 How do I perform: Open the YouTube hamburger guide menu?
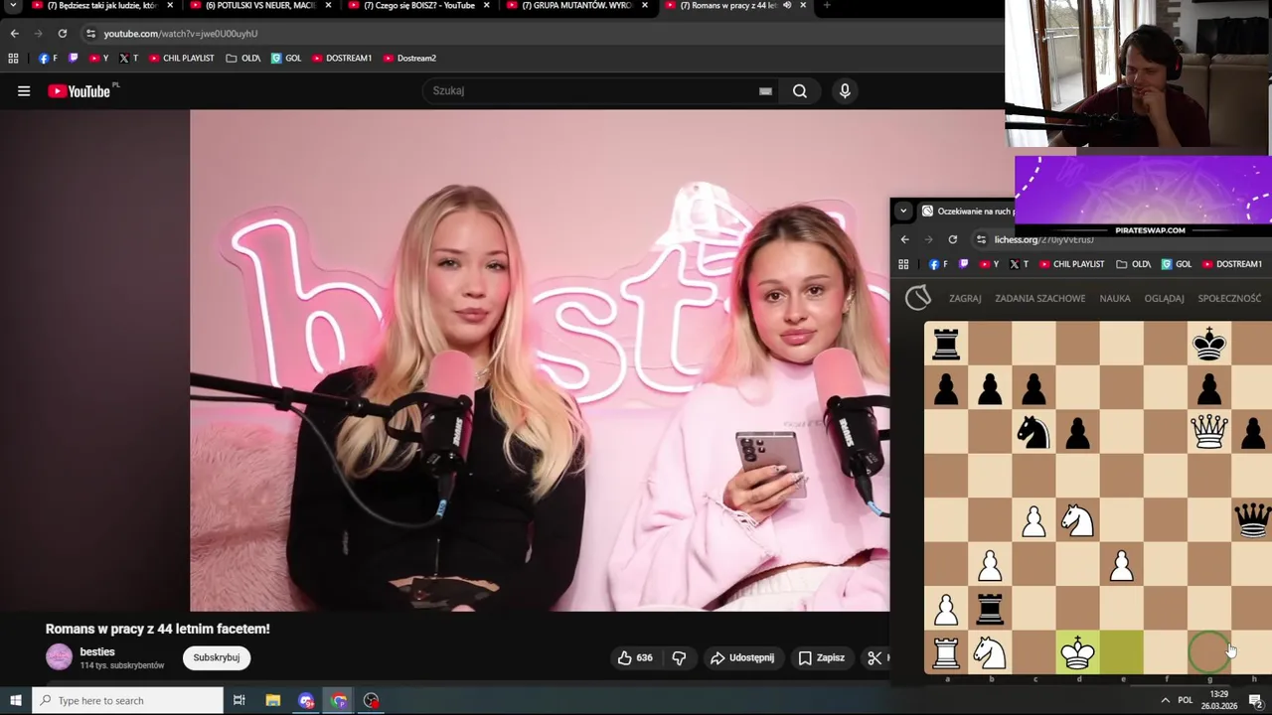click(24, 91)
